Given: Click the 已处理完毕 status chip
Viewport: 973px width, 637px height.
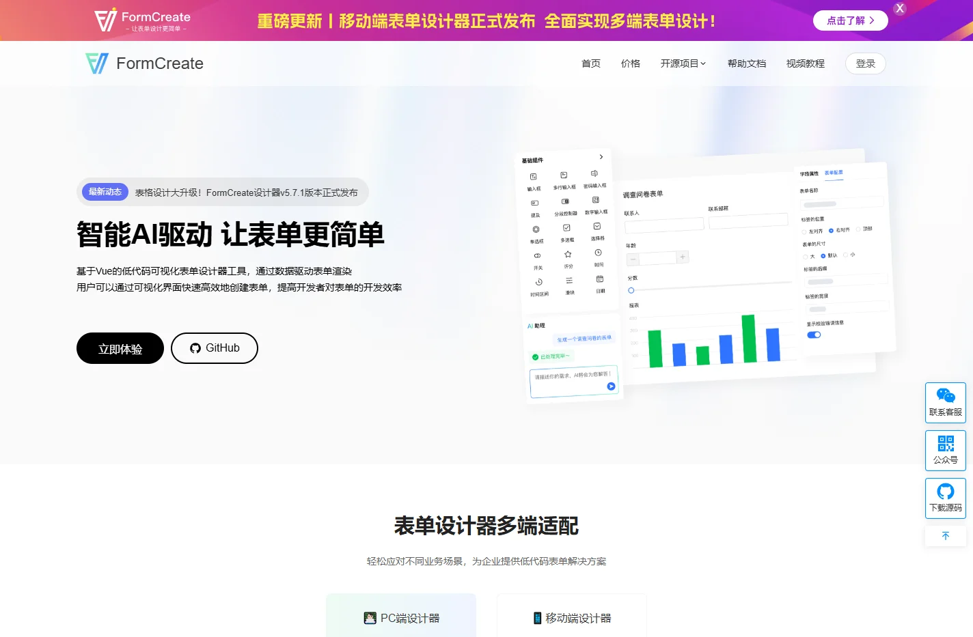Looking at the screenshot, I should coord(552,356).
